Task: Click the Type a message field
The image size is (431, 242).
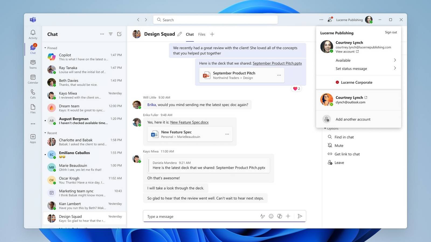Action: tap(189, 216)
